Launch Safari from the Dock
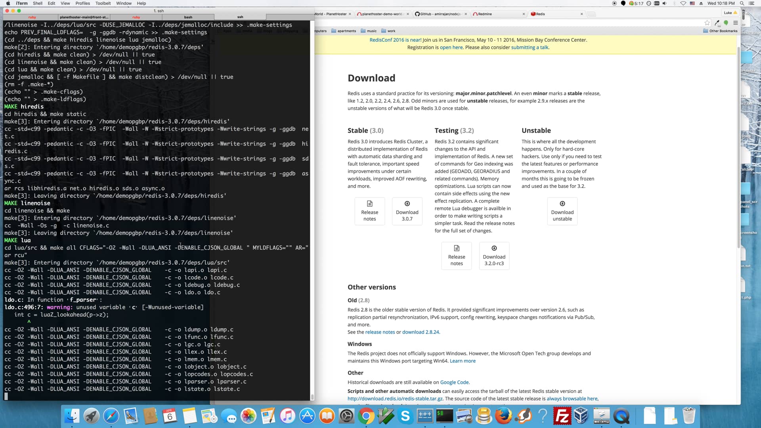This screenshot has height=428, width=761. click(111, 416)
